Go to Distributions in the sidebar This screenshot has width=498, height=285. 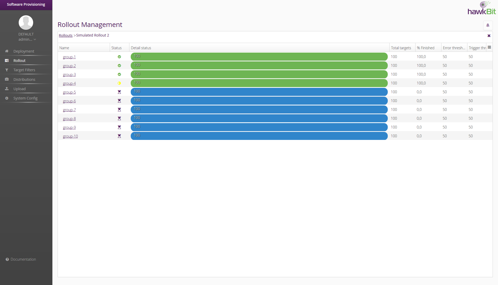[x=24, y=80]
